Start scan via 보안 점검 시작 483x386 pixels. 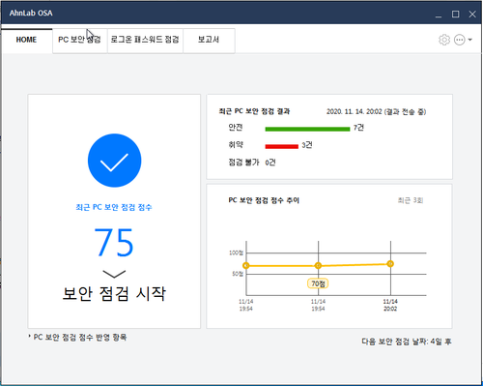[114, 293]
